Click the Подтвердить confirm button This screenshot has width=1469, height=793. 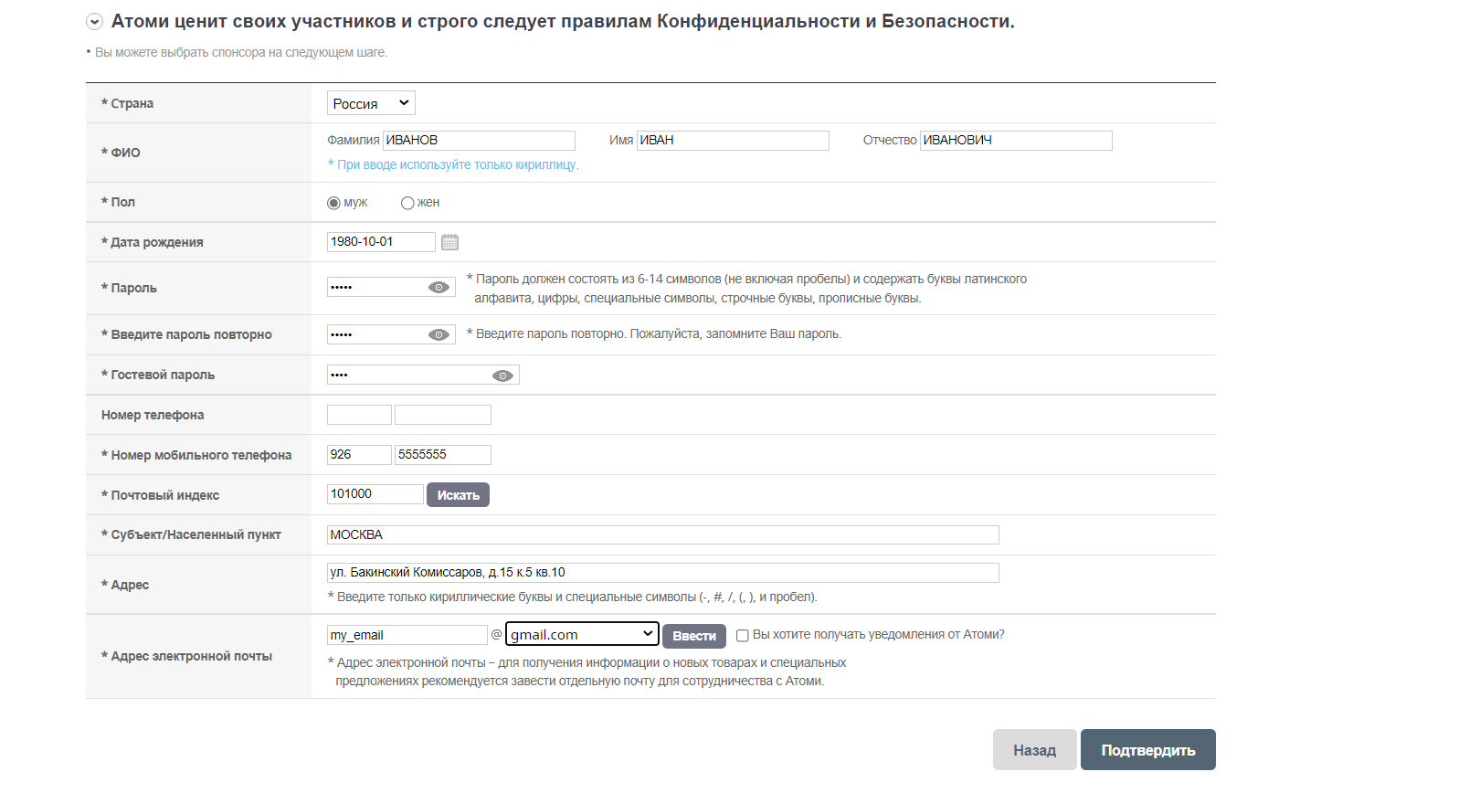tap(1148, 750)
